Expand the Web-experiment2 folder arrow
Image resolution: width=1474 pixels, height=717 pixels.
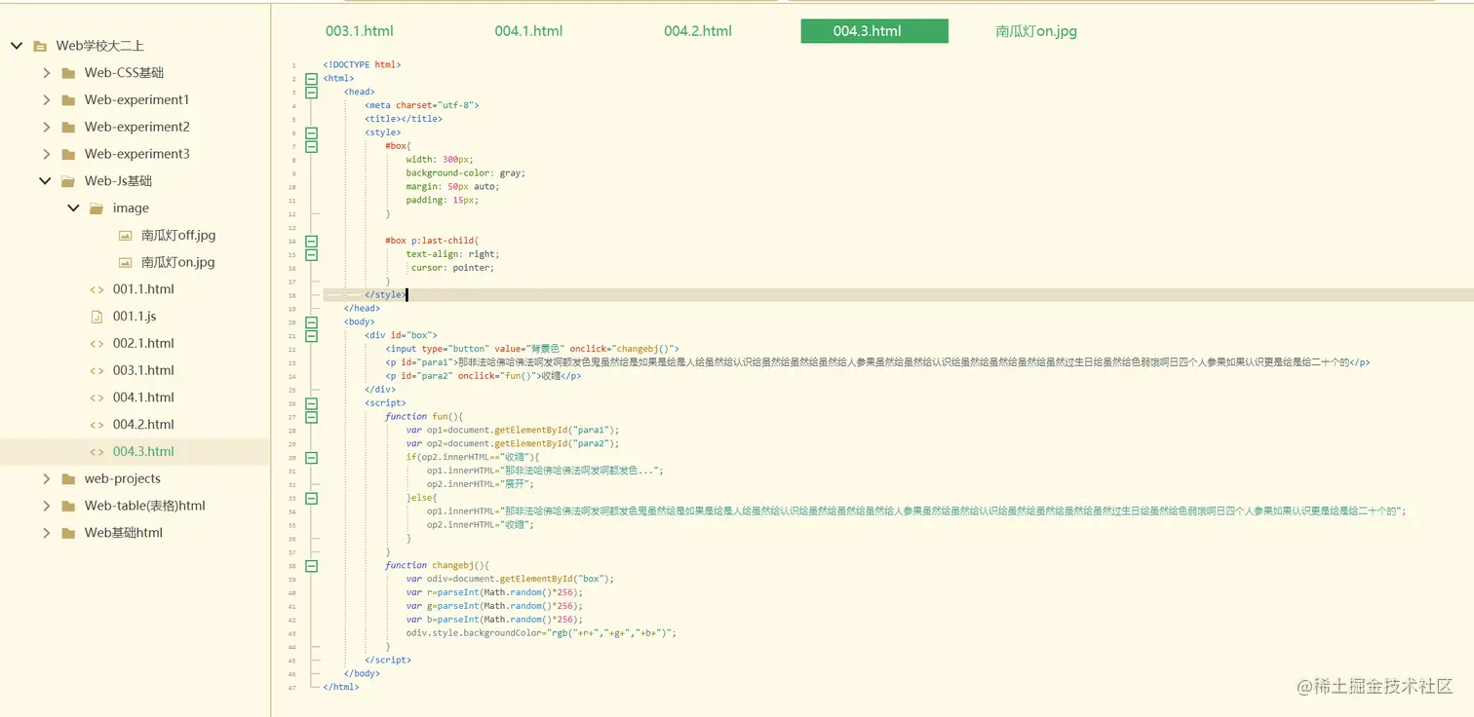tap(46, 127)
